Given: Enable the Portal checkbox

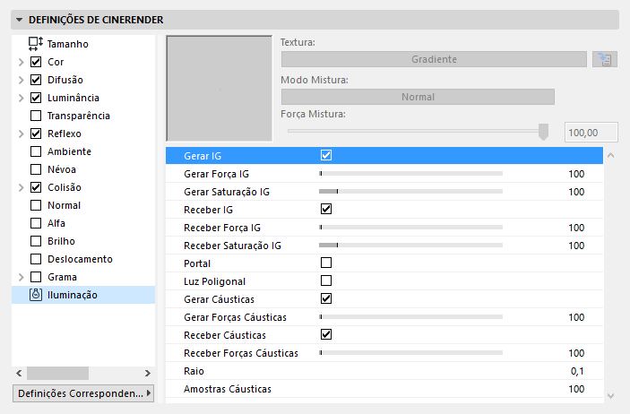Looking at the screenshot, I should 326,263.
